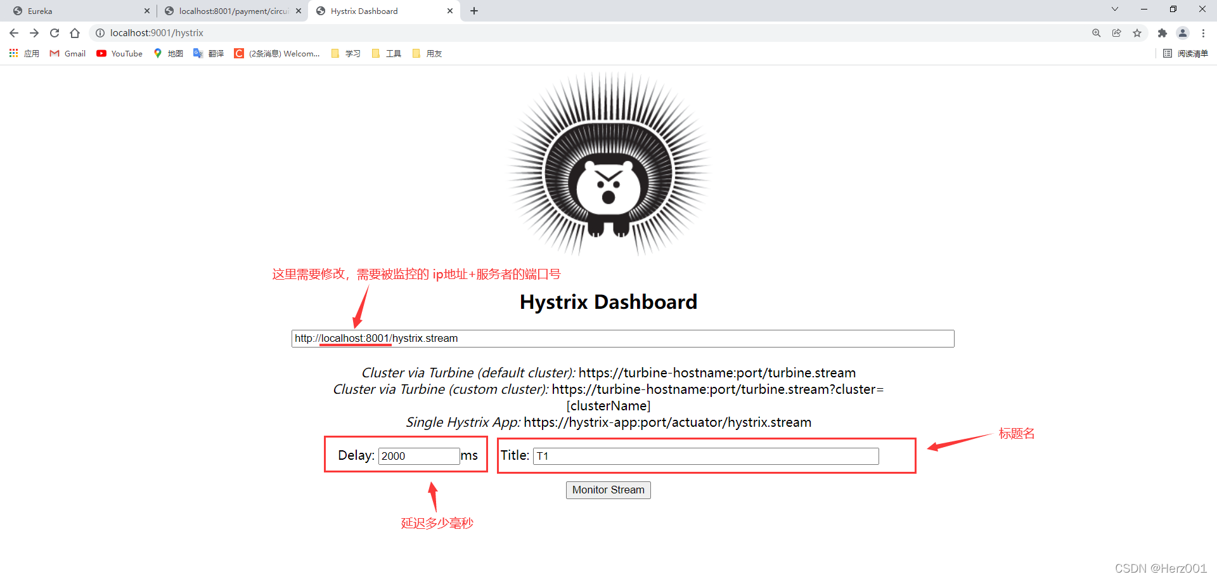Click the Hystrix Dashboard heading
The width and height of the screenshot is (1217, 579).
coord(608,302)
